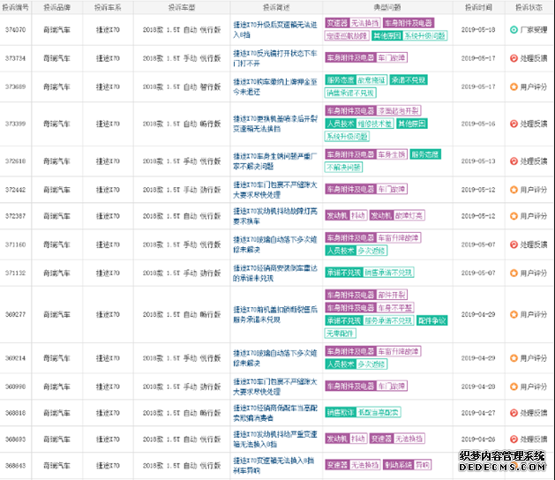Viewport: 555px width, 480px height.
Task: Open complaint 368643 description about 8th gear and brakes
Action: tap(274, 466)
